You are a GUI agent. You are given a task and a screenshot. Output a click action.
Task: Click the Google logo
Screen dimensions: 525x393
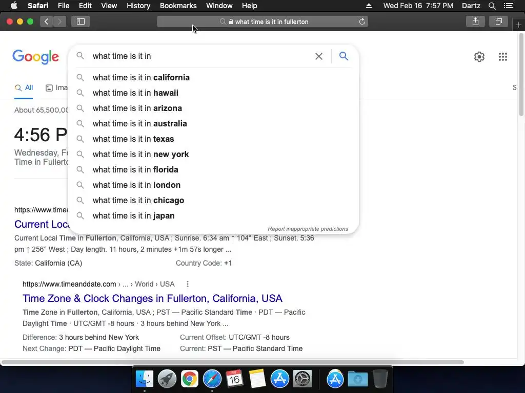tap(36, 57)
